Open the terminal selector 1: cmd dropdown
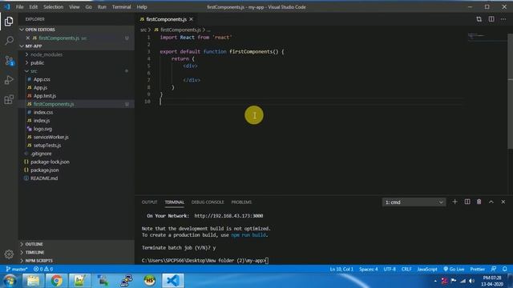513x288 pixels. tap(414, 202)
